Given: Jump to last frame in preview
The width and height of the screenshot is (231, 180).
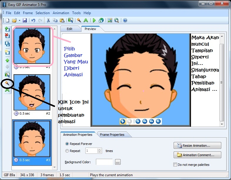Looking at the screenshot, I should pyautogui.click(x=158, y=121).
